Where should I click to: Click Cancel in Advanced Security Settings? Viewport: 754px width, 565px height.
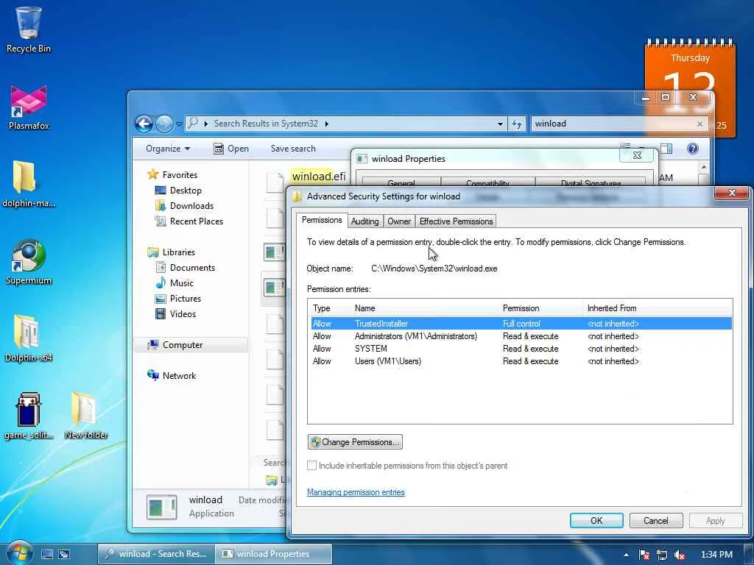(656, 520)
